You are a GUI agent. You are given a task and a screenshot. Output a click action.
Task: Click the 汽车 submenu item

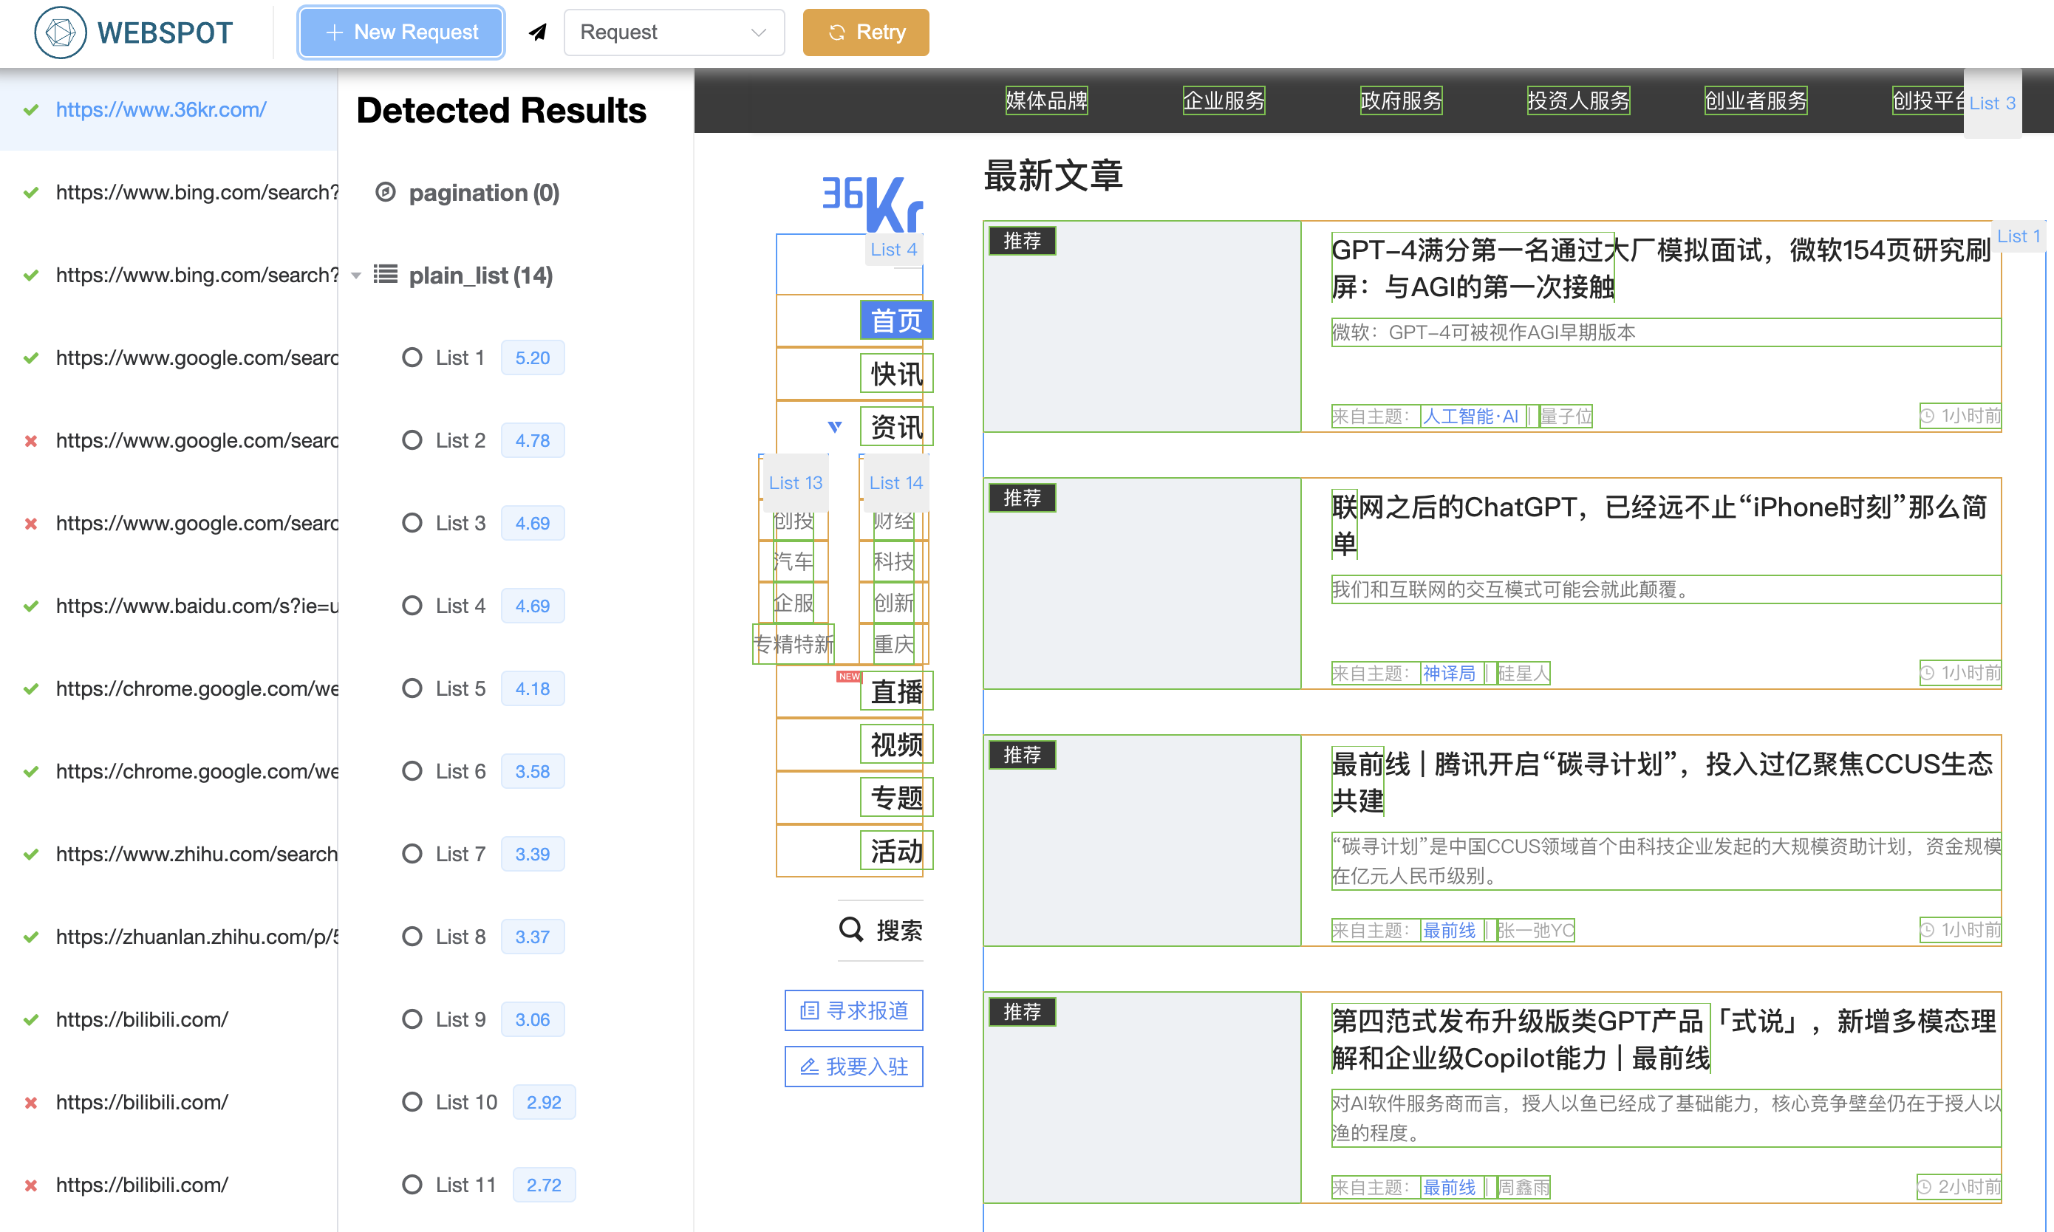point(793,561)
